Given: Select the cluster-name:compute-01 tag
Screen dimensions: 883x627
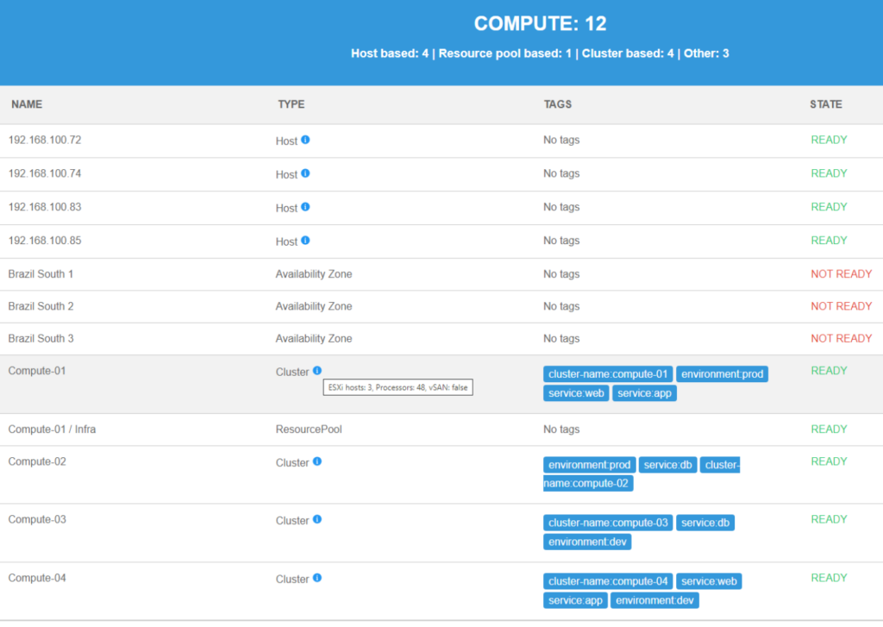Looking at the screenshot, I should click(608, 374).
